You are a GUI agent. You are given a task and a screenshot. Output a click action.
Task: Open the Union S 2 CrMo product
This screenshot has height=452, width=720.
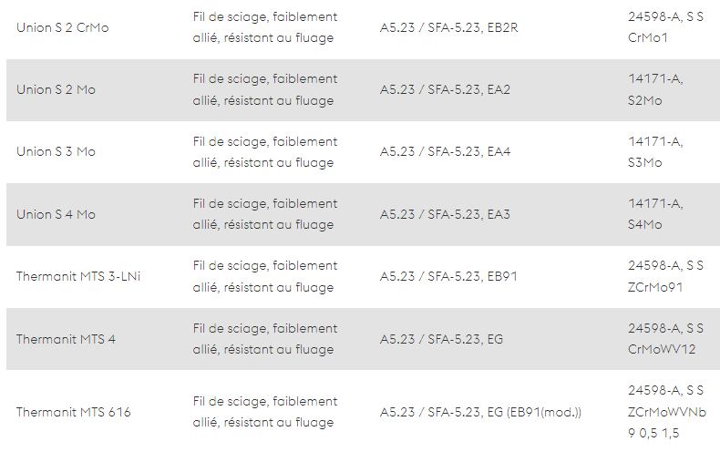click(63, 27)
